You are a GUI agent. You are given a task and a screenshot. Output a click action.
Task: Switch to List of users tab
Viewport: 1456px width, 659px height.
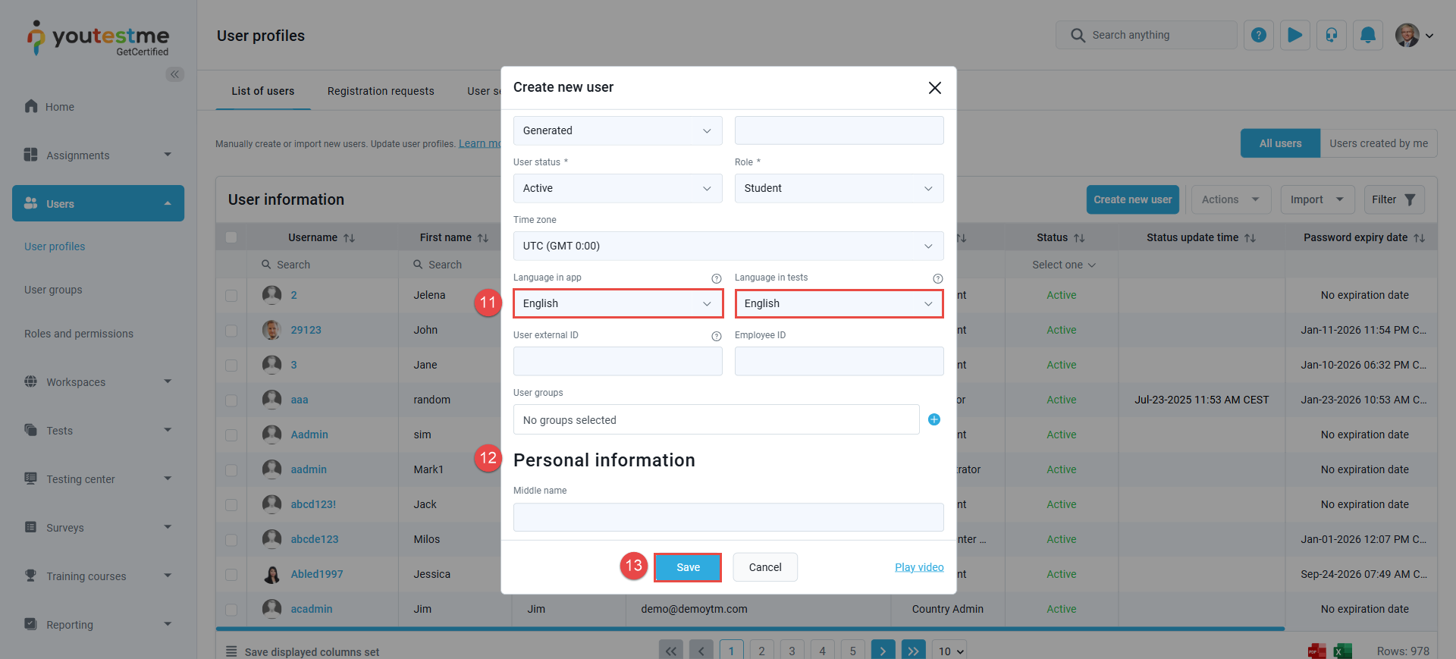click(263, 91)
